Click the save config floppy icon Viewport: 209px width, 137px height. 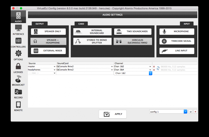(x=191, y=112)
